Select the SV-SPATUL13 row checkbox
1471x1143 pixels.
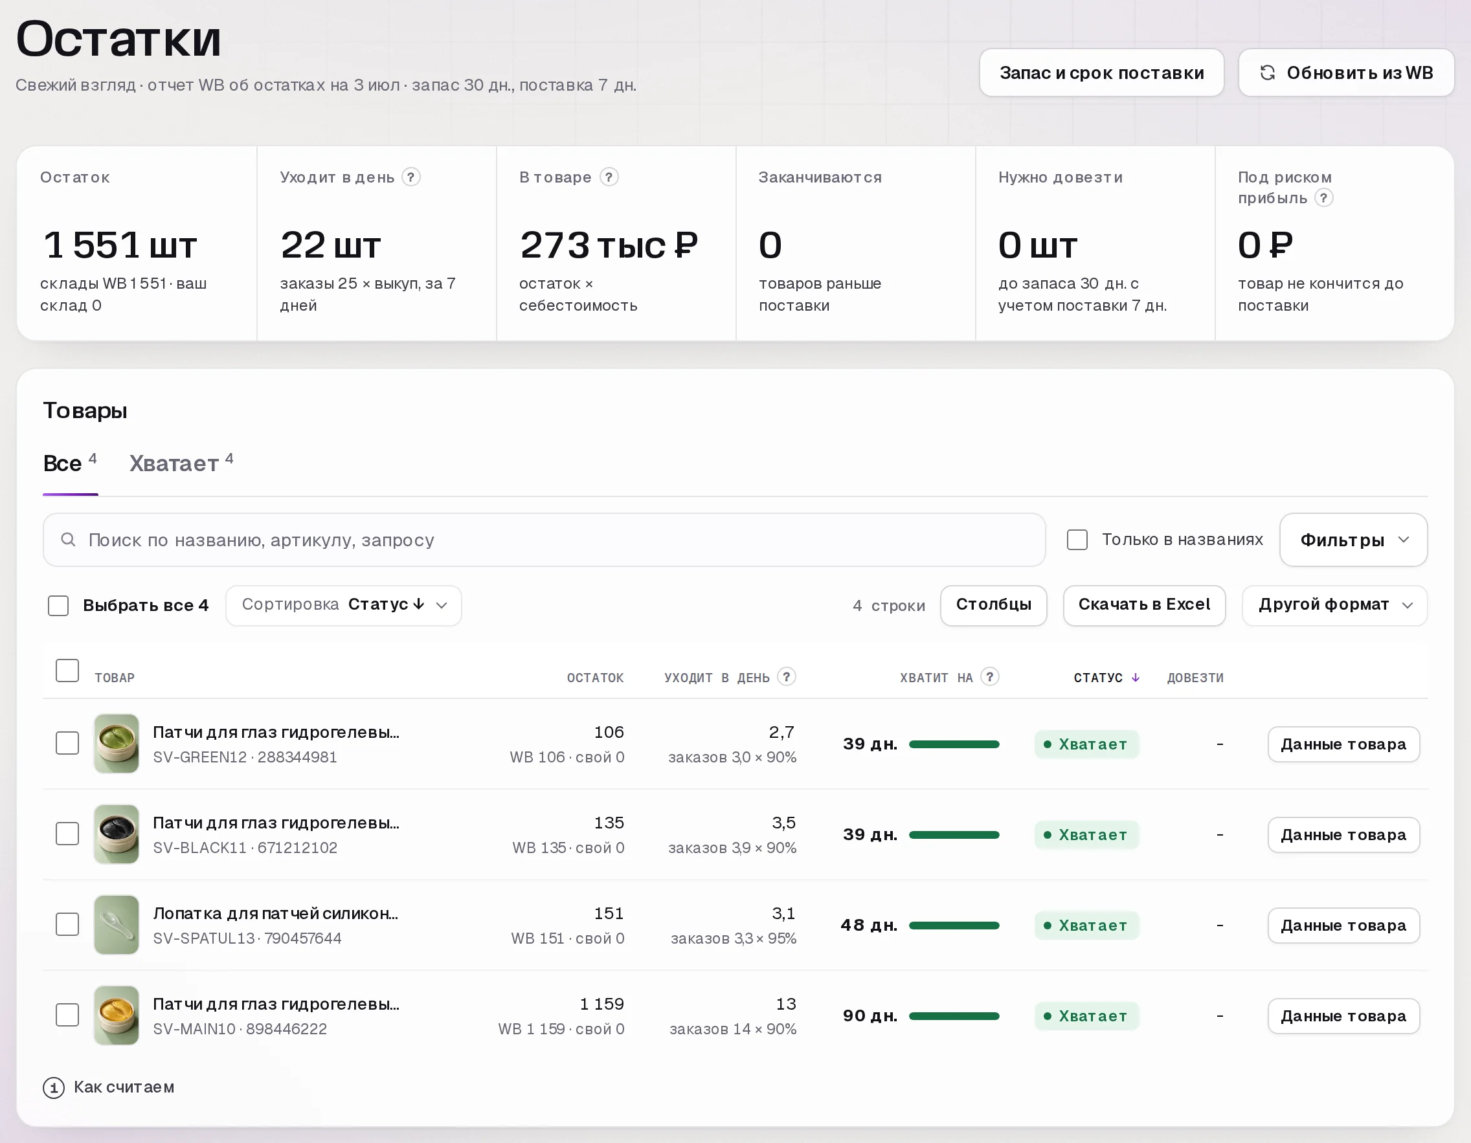tap(67, 924)
